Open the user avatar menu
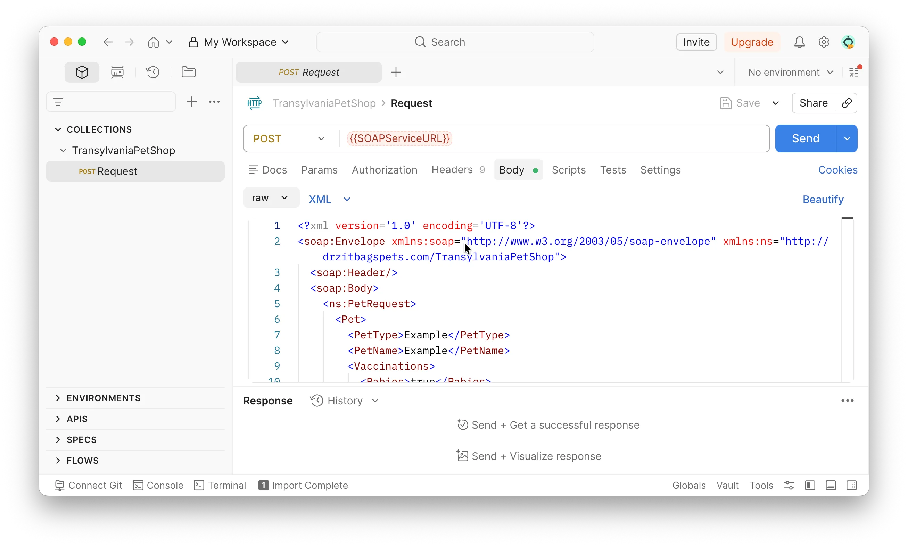 pyautogui.click(x=848, y=42)
